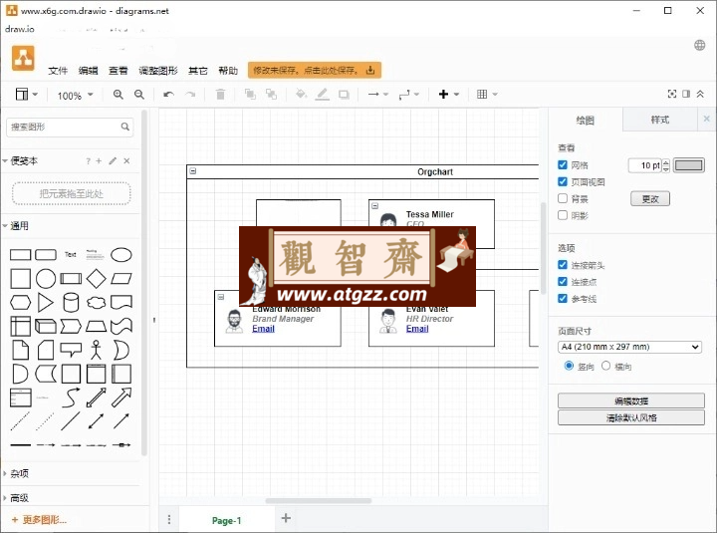717x533 pixels.
Task: Collapse the Orgchart container
Action: coord(193,171)
